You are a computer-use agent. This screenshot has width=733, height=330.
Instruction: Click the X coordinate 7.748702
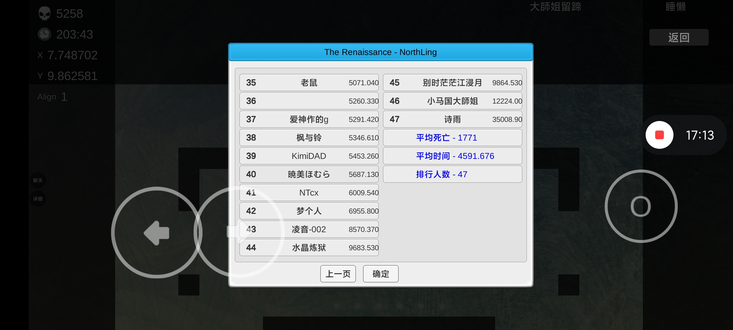pyautogui.click(x=72, y=55)
